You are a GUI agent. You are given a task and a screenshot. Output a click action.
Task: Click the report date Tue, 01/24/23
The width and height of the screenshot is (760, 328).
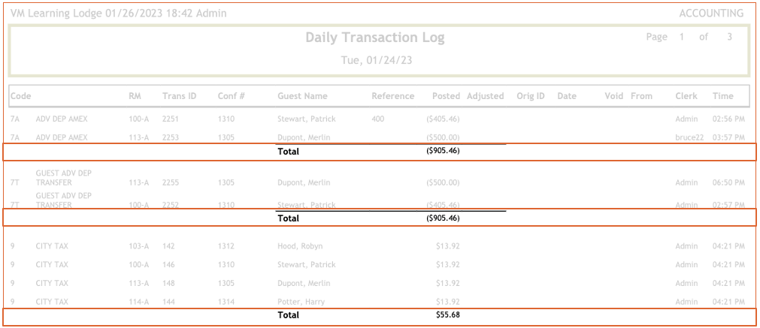pos(378,60)
